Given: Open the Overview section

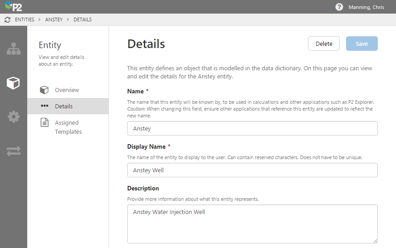Looking at the screenshot, I should [67, 90].
